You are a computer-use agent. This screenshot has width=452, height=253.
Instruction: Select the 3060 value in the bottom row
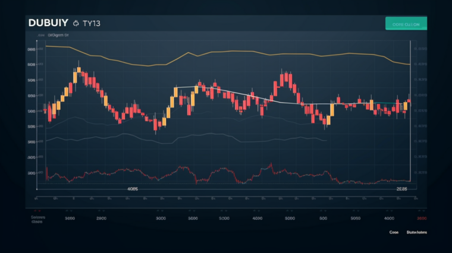click(70, 219)
